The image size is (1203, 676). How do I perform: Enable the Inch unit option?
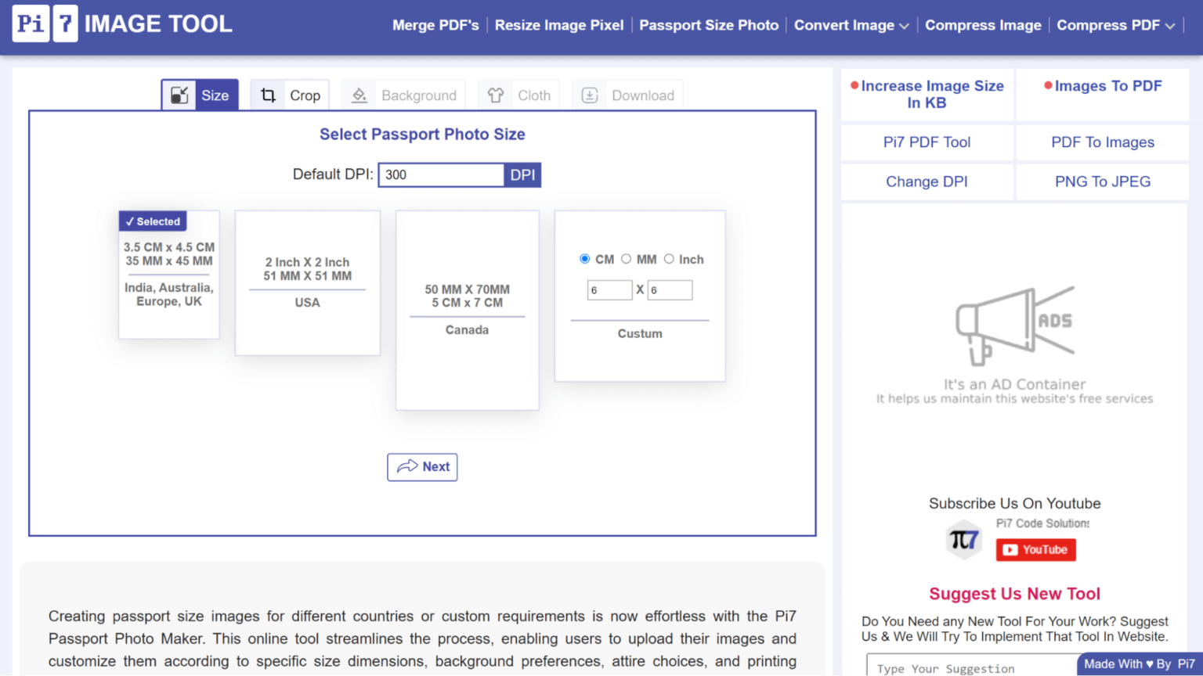tap(670, 258)
